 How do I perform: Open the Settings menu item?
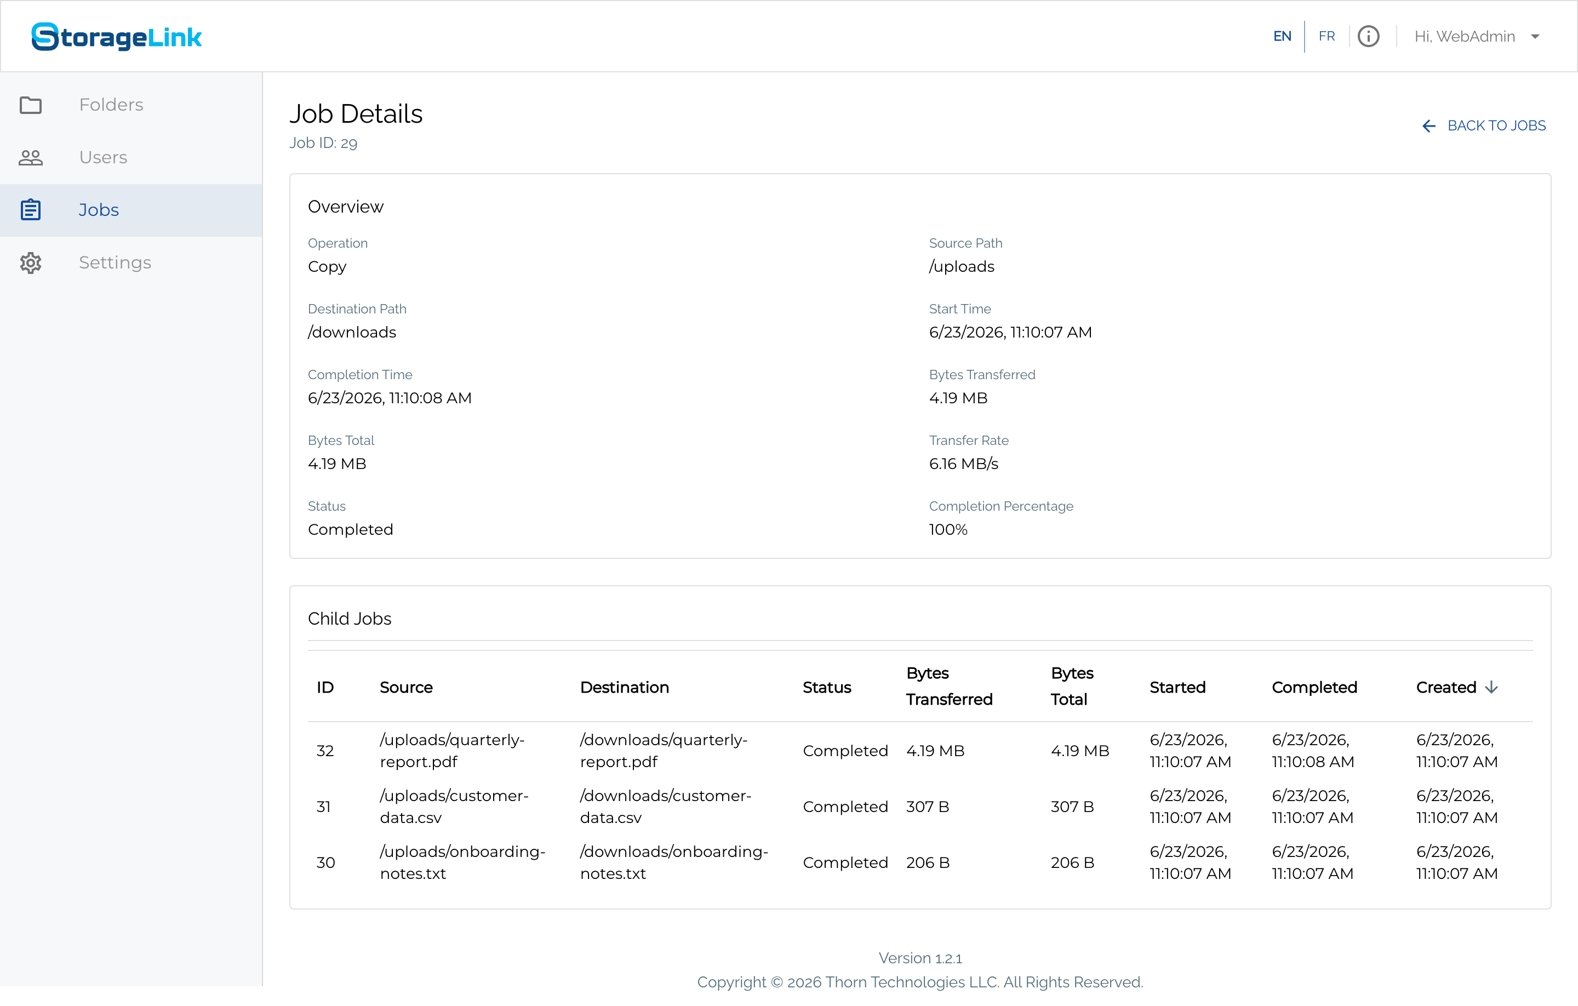tap(131, 263)
